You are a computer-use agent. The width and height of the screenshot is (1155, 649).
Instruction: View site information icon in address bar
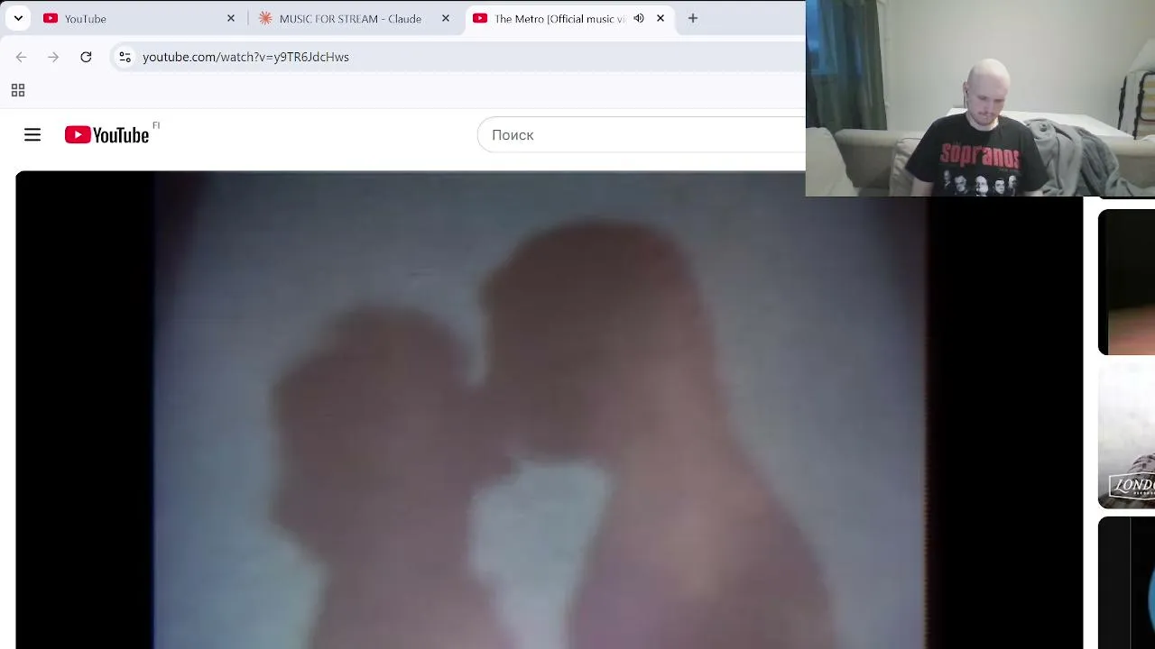click(125, 57)
